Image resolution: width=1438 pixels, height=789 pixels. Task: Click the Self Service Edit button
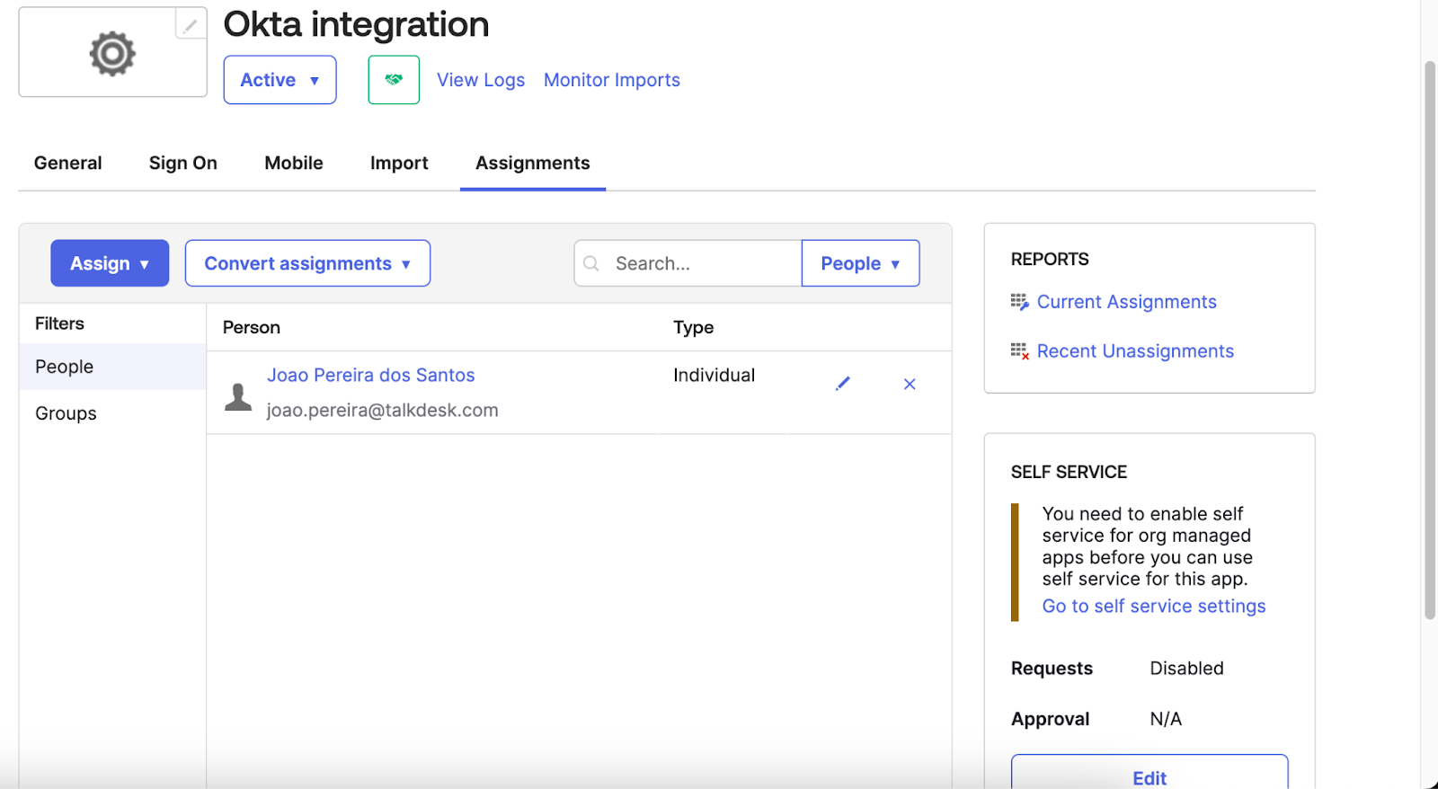coord(1150,773)
